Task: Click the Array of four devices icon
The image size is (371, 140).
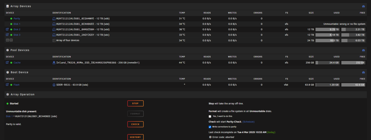Action: click(54, 41)
